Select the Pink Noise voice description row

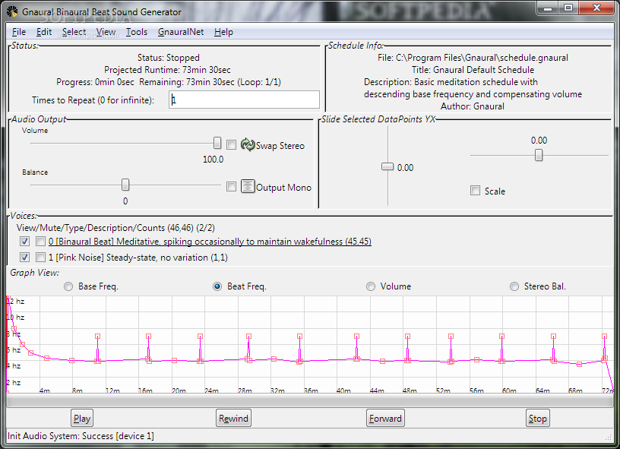(138, 258)
